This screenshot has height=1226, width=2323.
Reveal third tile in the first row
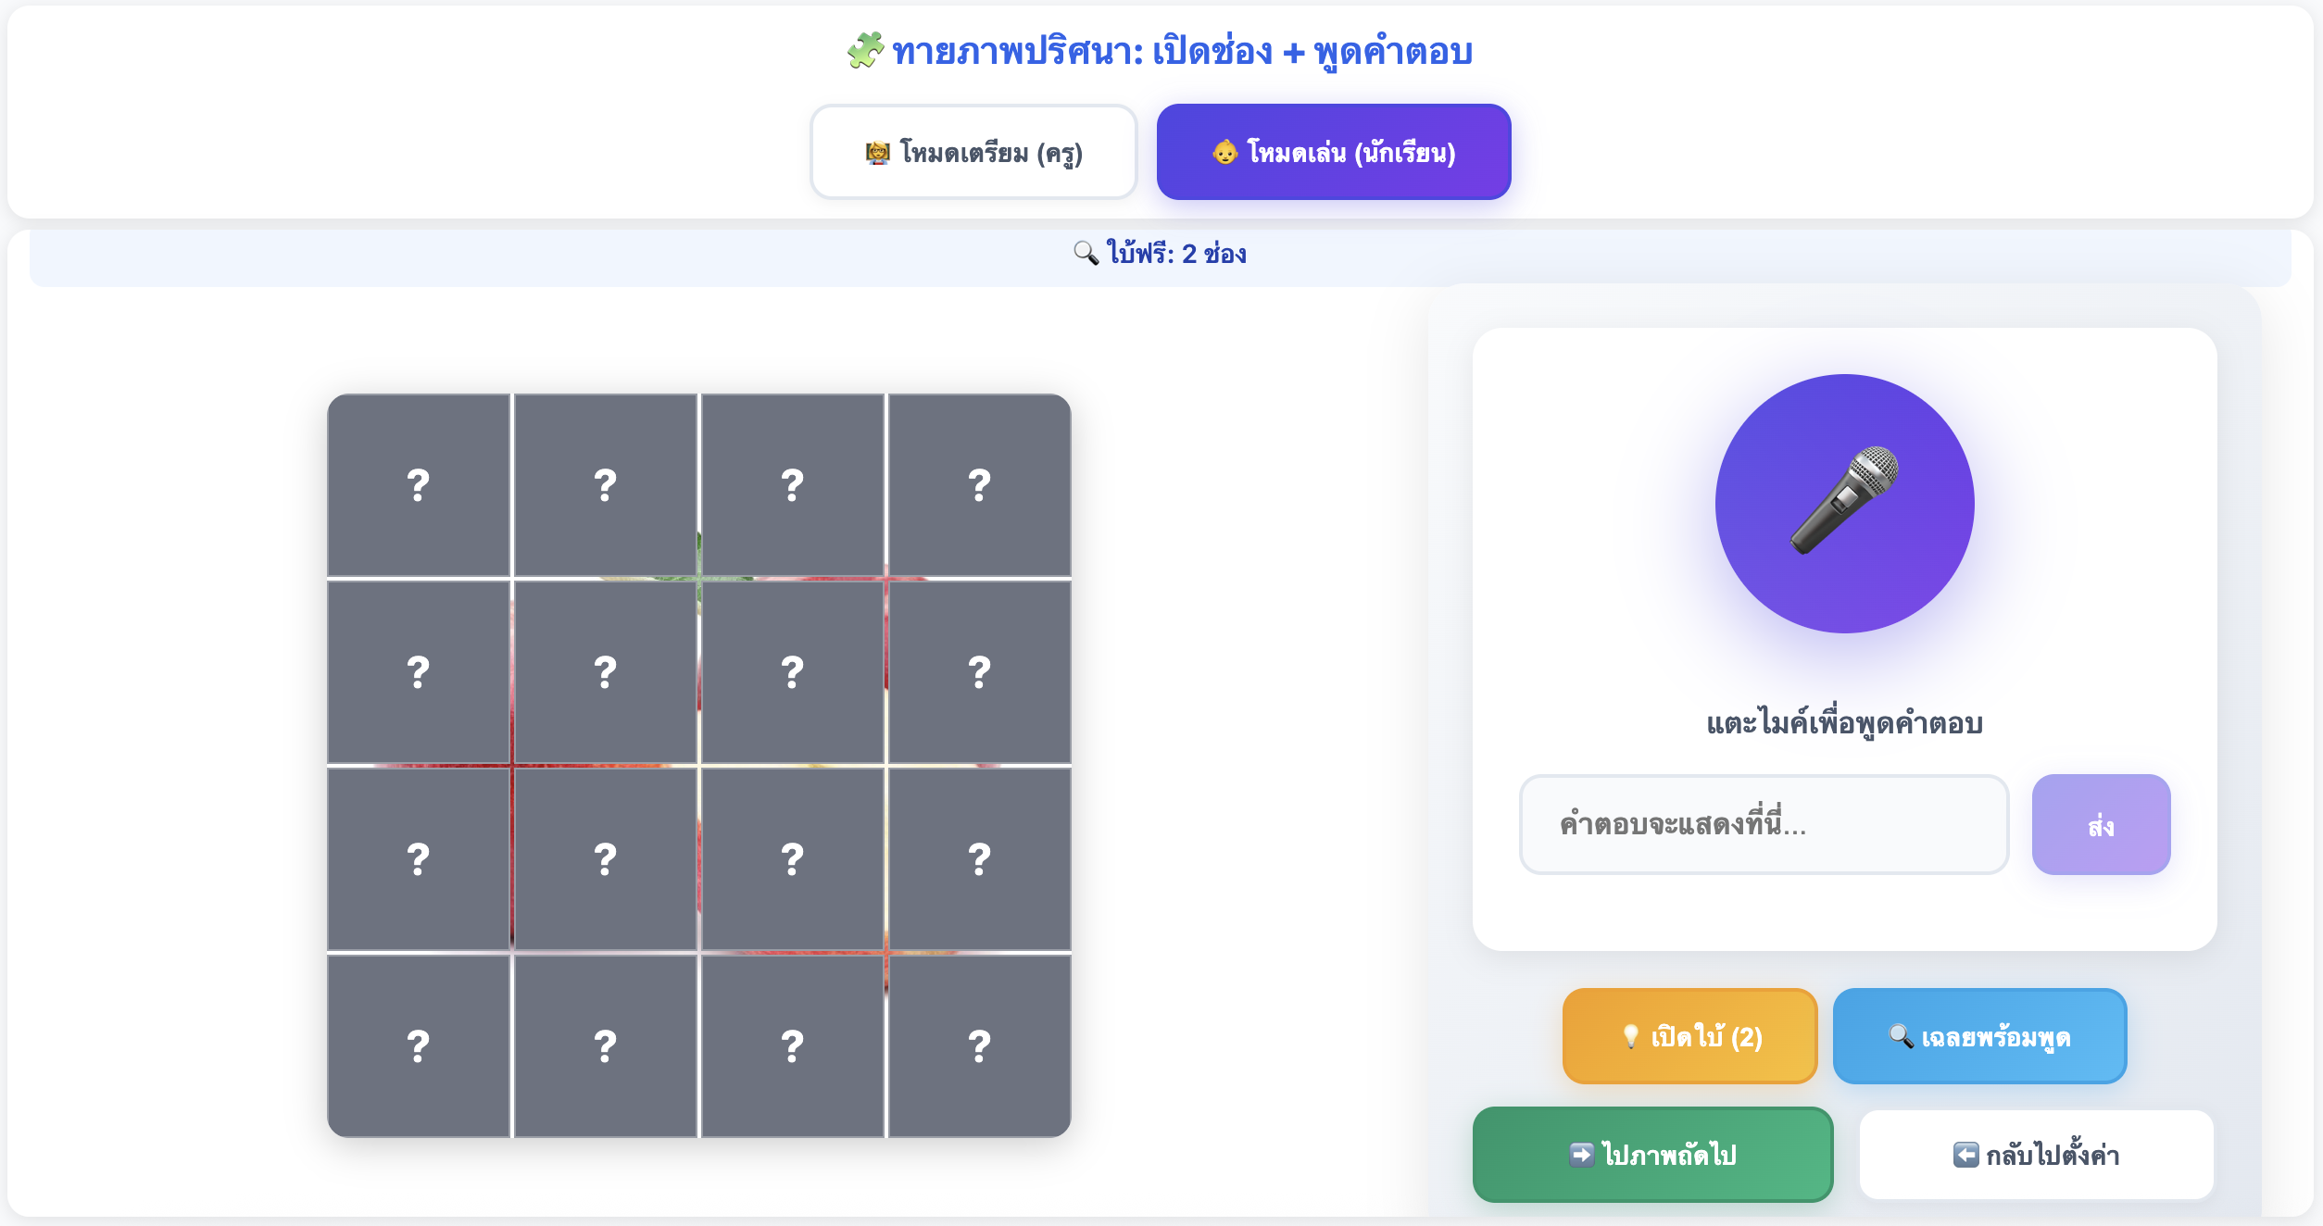792,485
